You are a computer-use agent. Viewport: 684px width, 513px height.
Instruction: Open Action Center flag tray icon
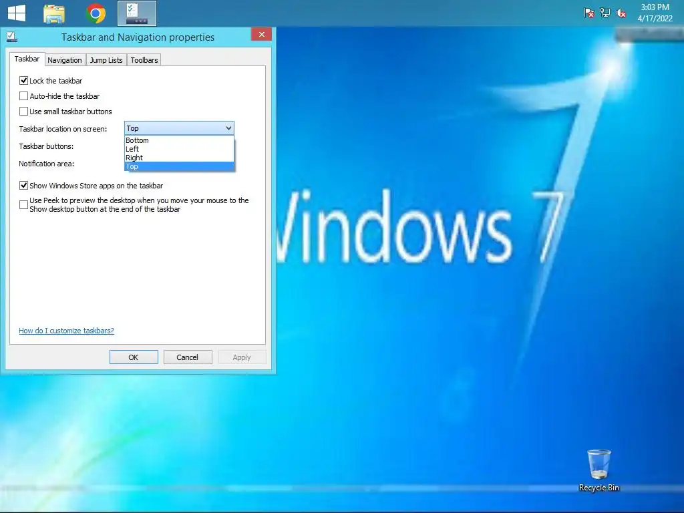coord(589,13)
